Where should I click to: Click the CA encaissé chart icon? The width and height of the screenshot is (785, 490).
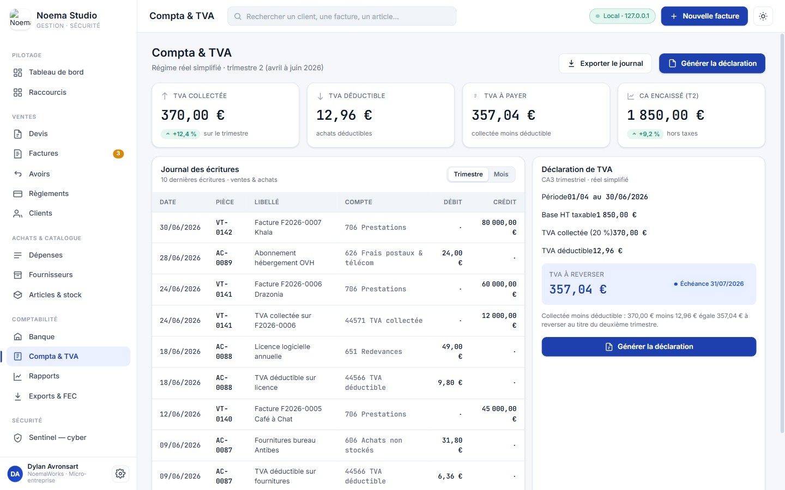coord(631,96)
